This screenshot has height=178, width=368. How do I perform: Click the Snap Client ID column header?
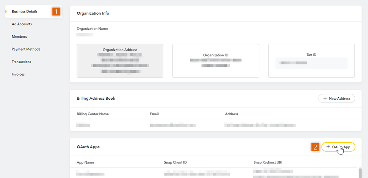click(175, 162)
